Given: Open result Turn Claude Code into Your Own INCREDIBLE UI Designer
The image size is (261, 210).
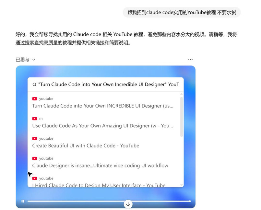Looking at the screenshot, I should 103,106.
